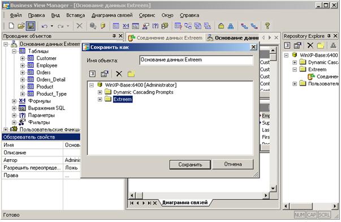Click the Save diskette toolbar icon
341x222 pixels.
click(x=31, y=26)
